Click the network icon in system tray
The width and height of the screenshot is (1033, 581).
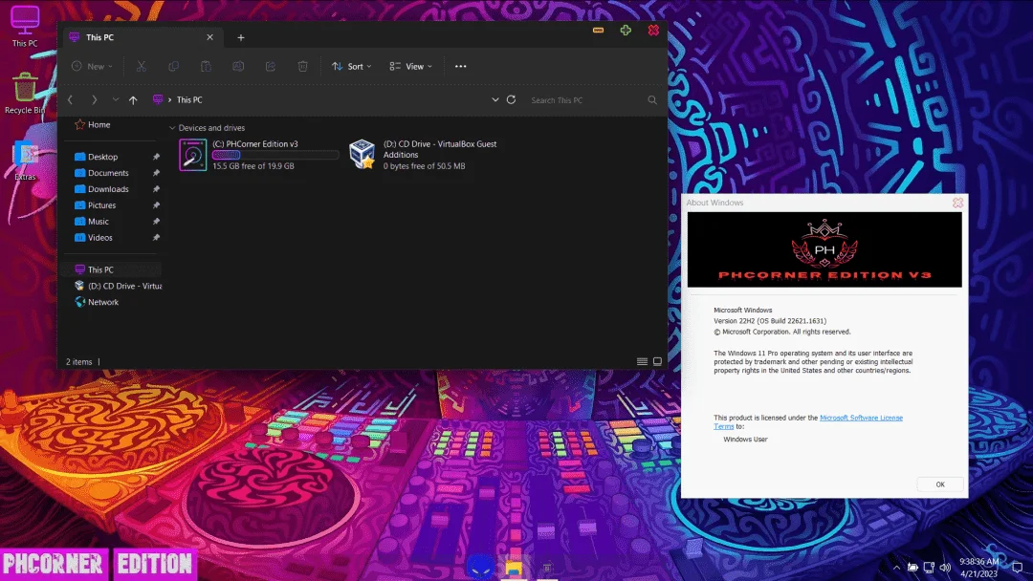coord(929,568)
